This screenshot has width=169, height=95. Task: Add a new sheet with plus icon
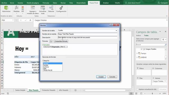76,90
